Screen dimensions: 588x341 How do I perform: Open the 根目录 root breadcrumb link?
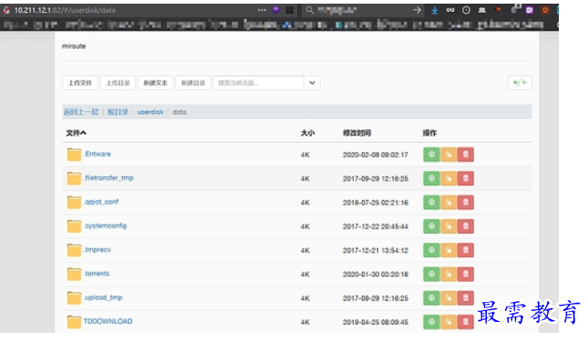click(x=118, y=112)
